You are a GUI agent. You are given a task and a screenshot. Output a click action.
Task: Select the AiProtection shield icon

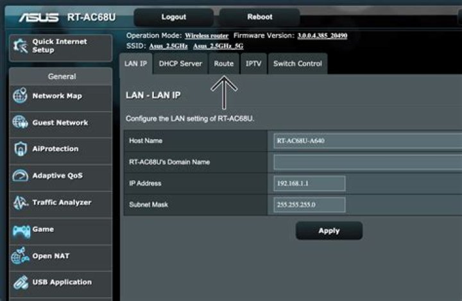(21, 149)
